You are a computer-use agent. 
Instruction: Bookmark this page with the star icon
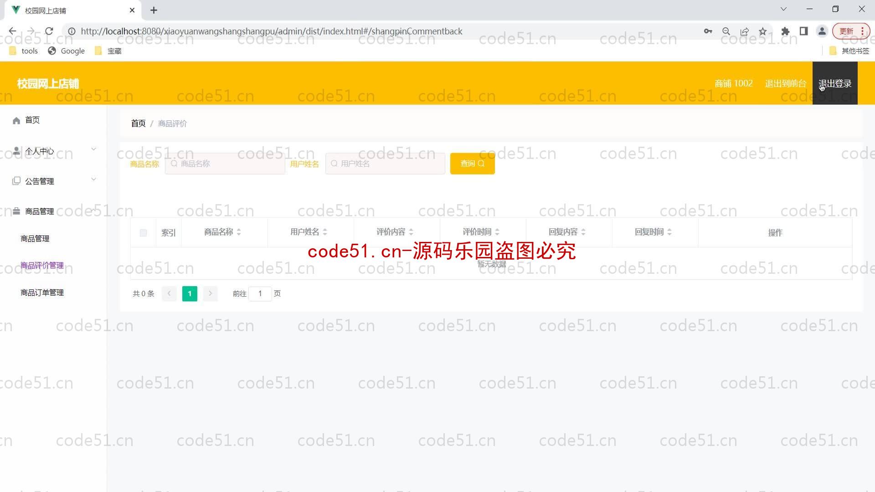[762, 31]
